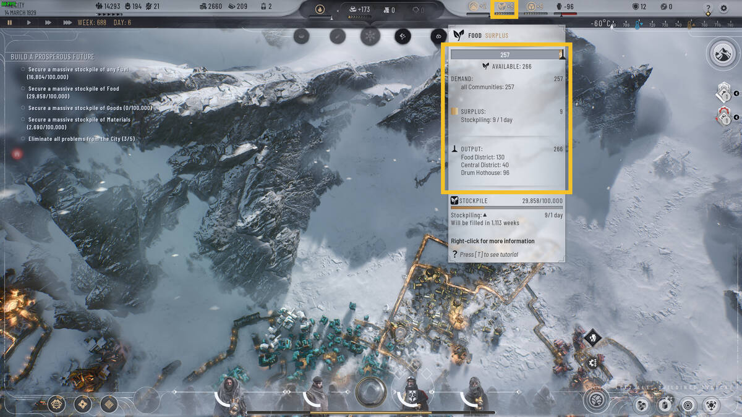742x417 pixels.
Task: Select the first faction leader portrait on left
Action: click(230, 394)
